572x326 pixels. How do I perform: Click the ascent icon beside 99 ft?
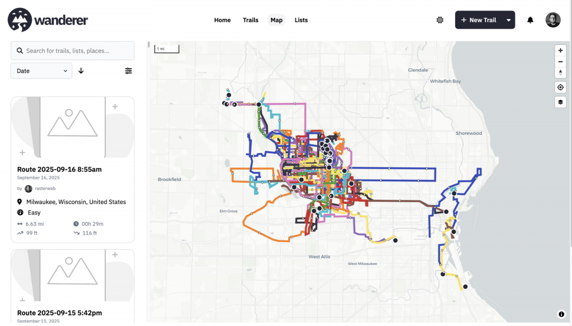(20, 233)
